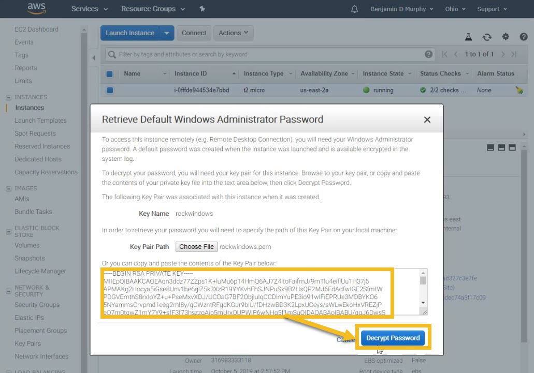Image resolution: width=534 pixels, height=373 pixels.
Task: Open Security Groups in sidebar
Action: pyautogui.click(x=37, y=305)
